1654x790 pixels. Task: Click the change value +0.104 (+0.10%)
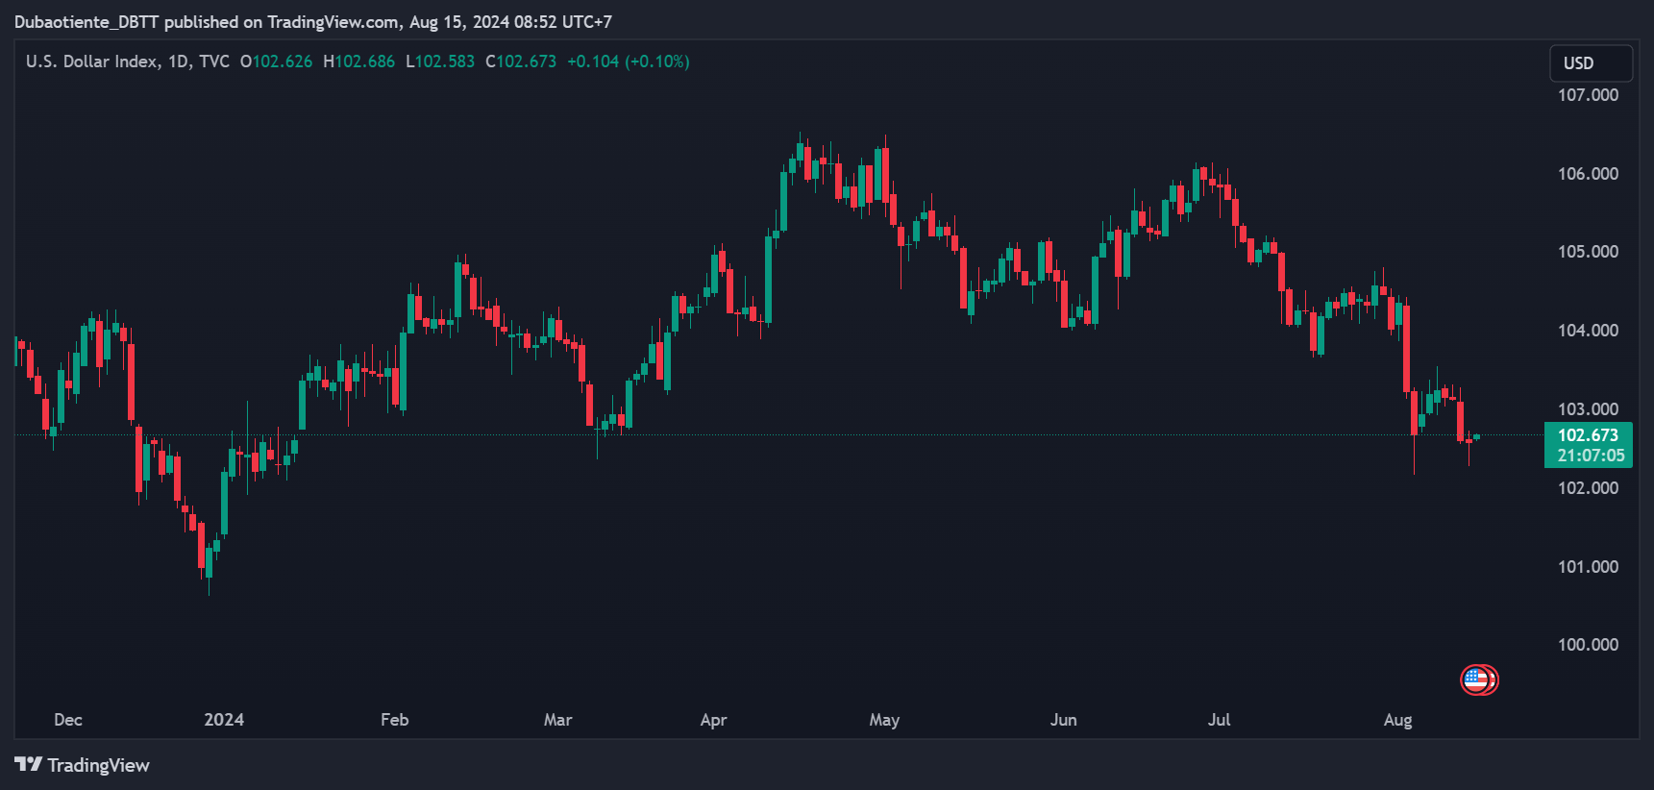coord(629,62)
